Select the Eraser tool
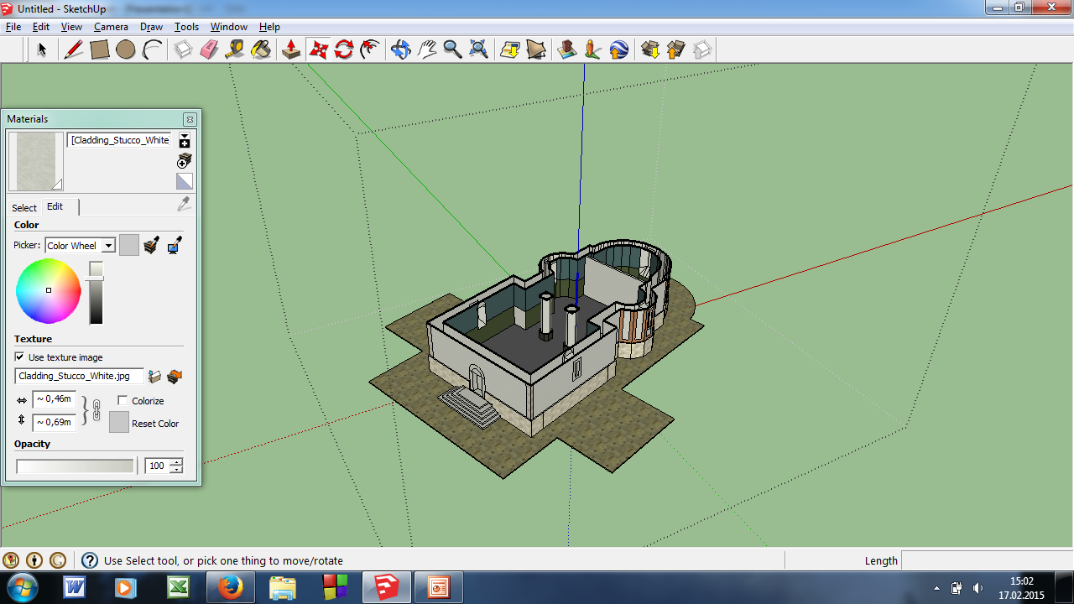 (209, 49)
